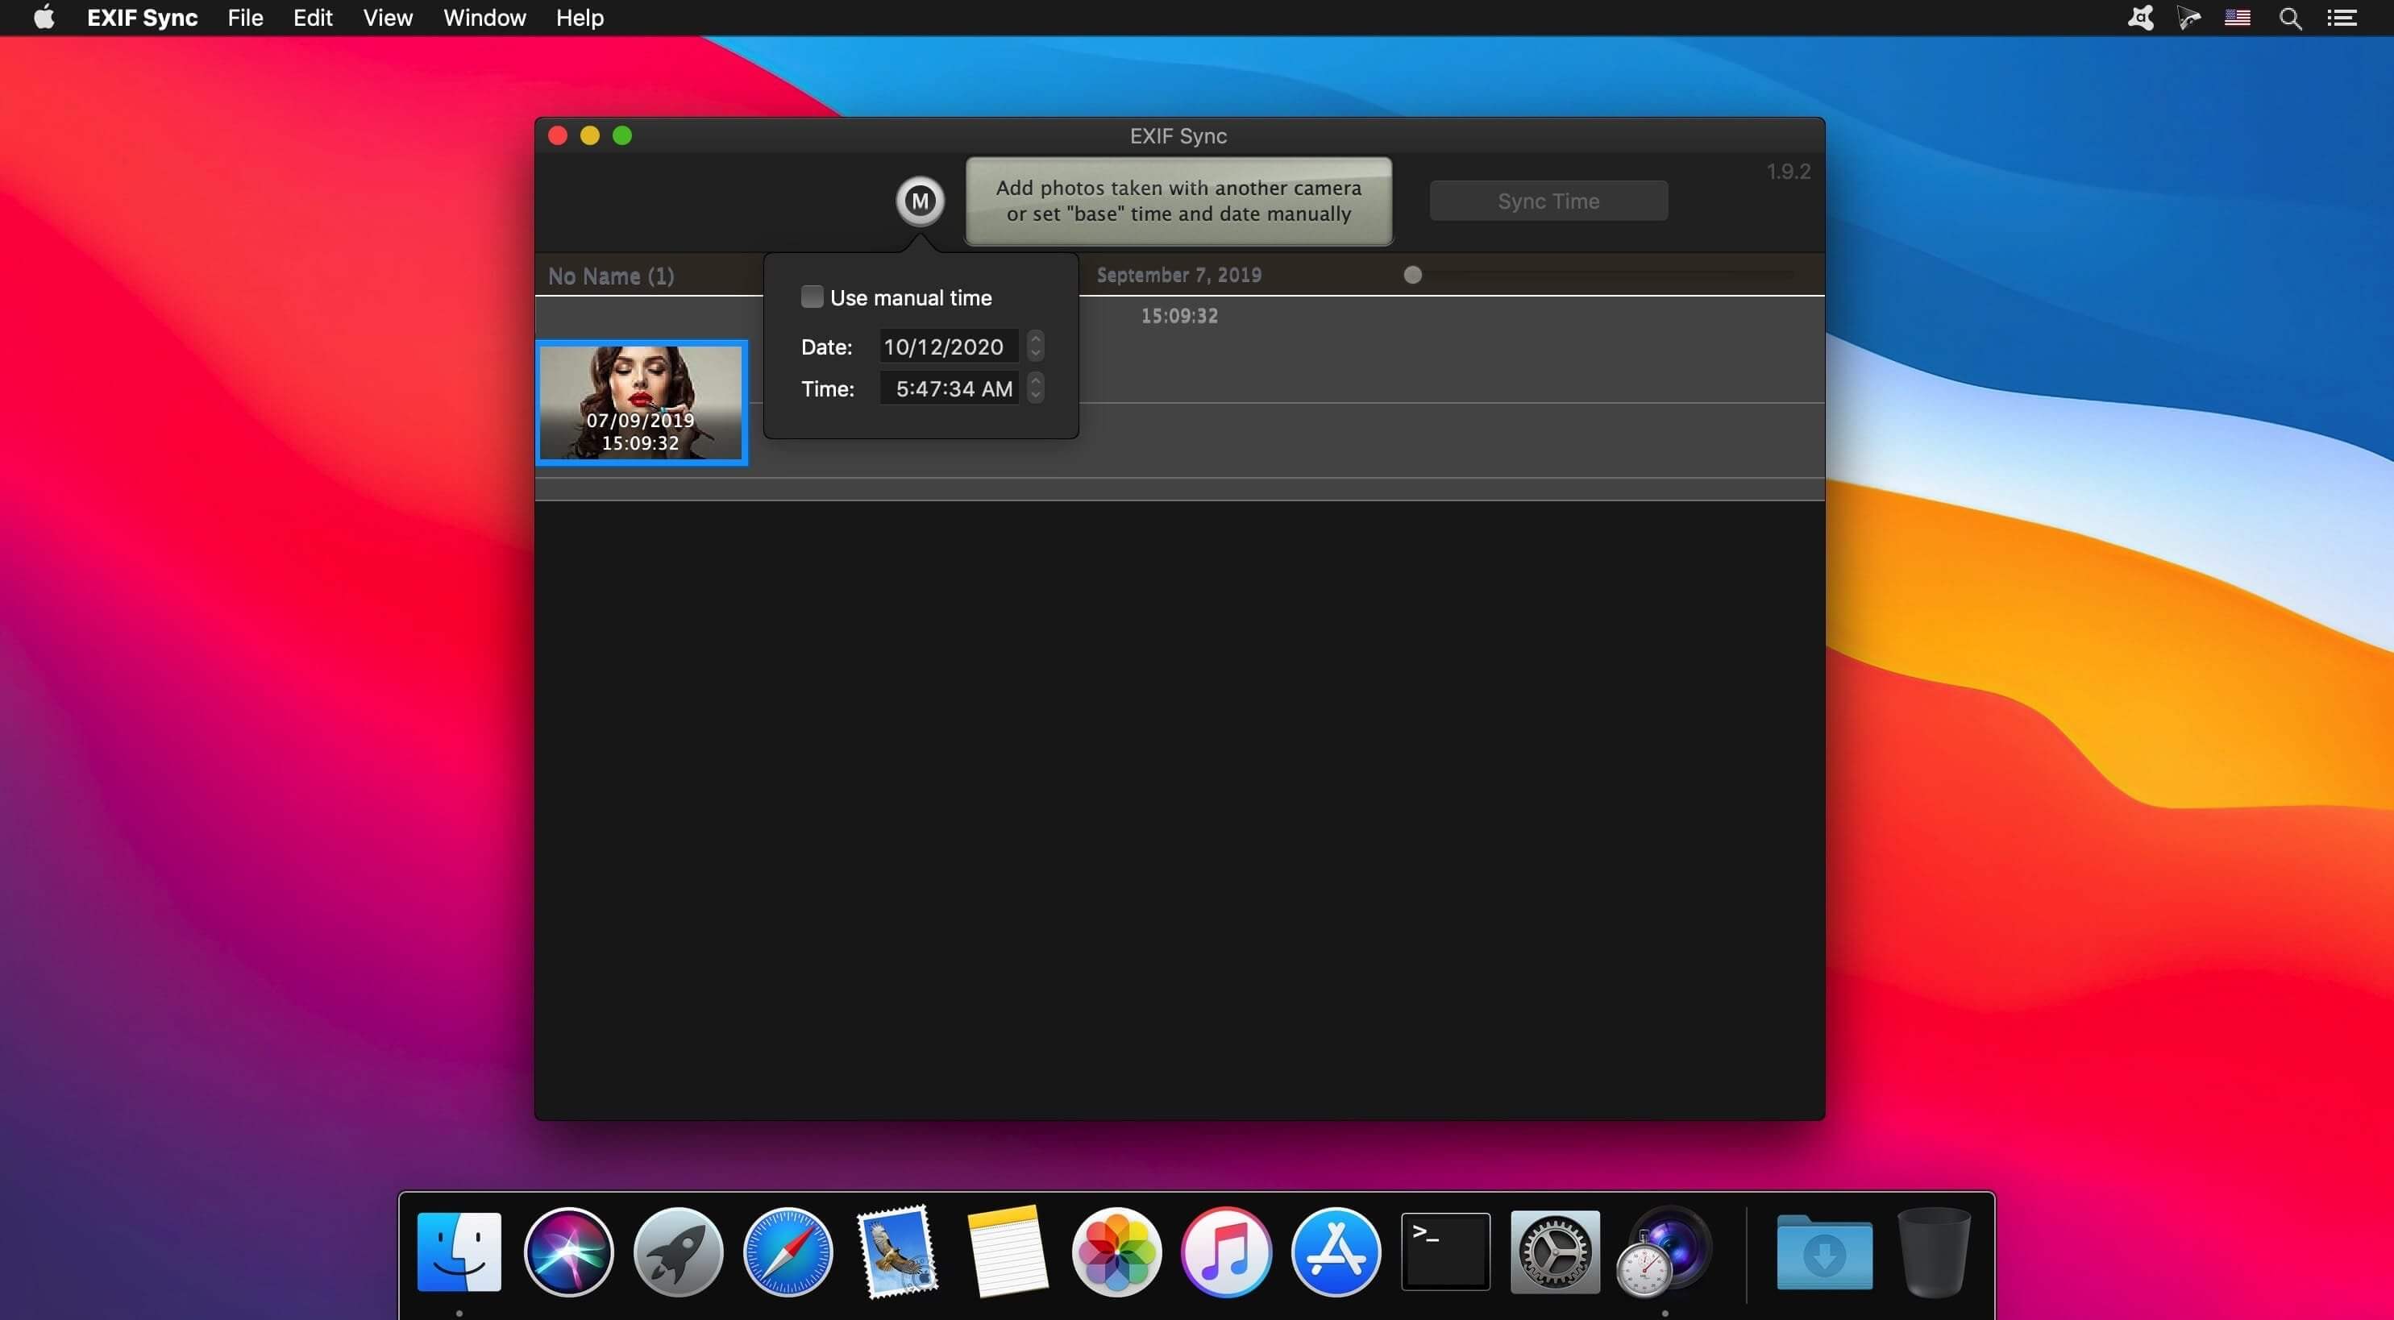Select the woman portrait photo thumbnail

[x=642, y=402]
